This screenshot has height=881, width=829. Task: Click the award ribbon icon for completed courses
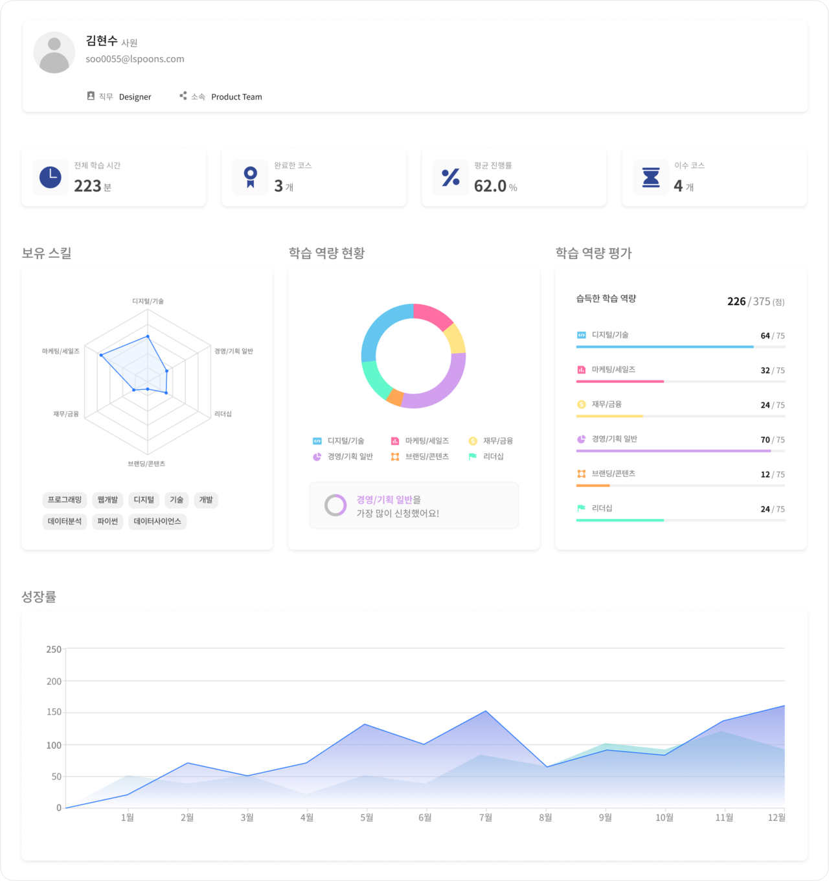pyautogui.click(x=251, y=177)
